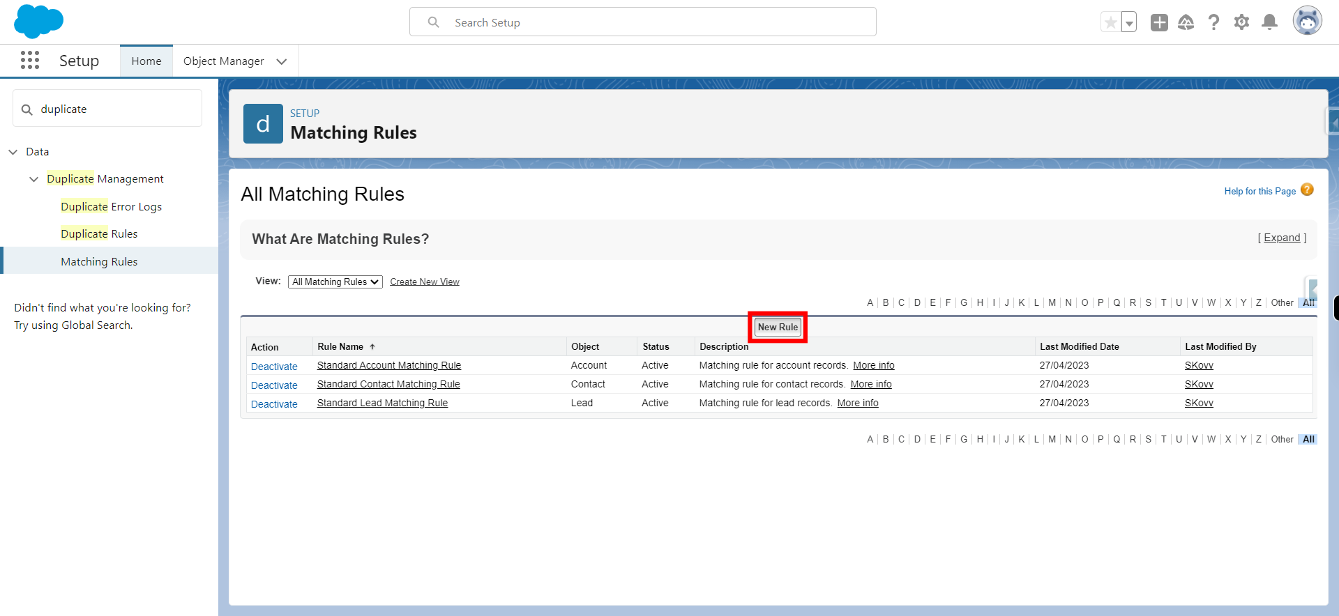Open the Setup gear menu
This screenshot has height=616, width=1339.
(1241, 22)
